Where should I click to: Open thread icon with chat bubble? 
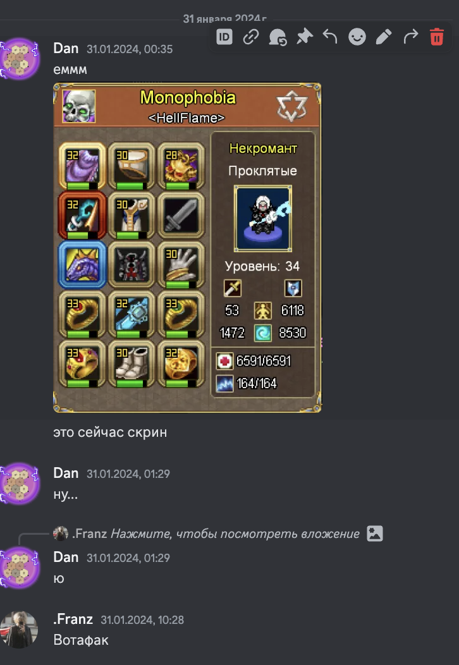click(x=278, y=37)
